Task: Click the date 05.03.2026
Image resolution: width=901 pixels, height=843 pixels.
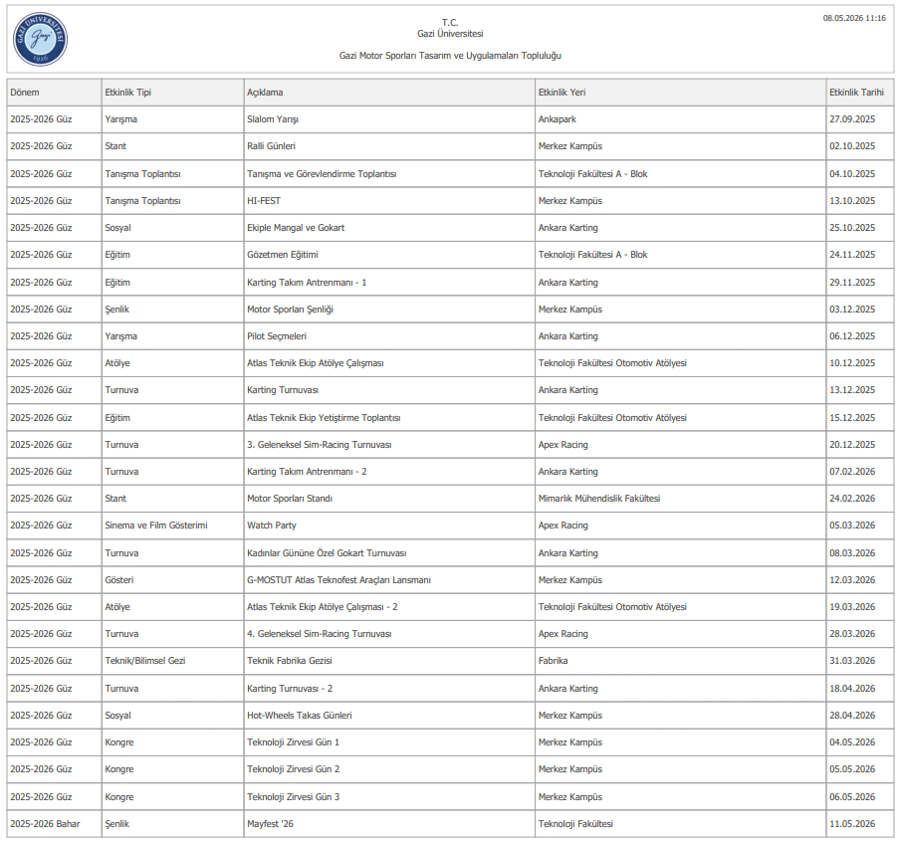Action: tap(852, 527)
